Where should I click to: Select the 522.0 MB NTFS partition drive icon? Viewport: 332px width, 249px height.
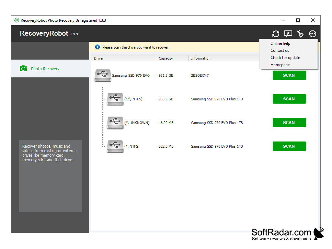(x=115, y=146)
